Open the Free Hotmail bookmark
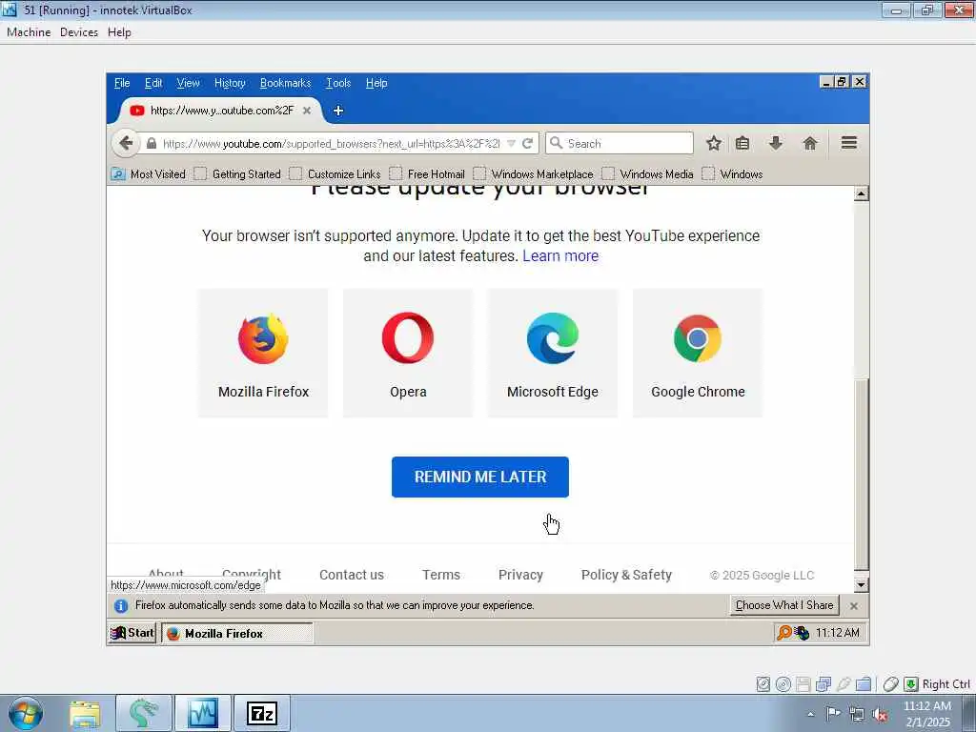 [428, 174]
